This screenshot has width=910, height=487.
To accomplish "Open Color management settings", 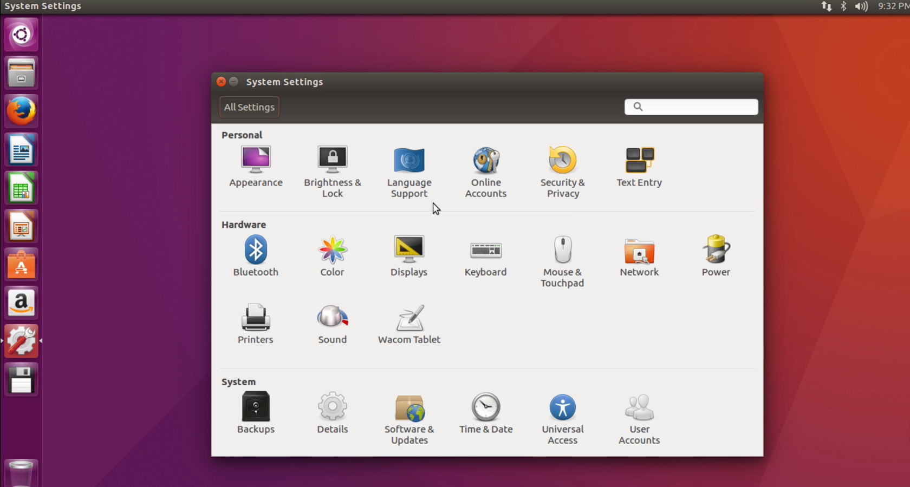I will tap(333, 256).
